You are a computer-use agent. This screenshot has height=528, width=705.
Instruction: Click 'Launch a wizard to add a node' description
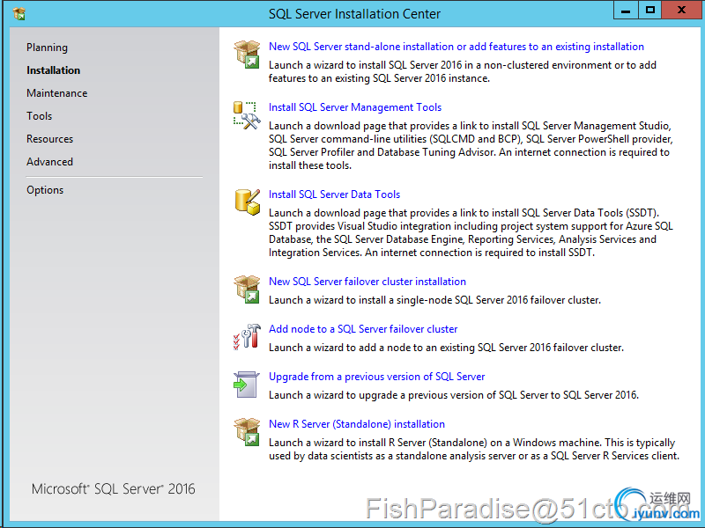[447, 348]
